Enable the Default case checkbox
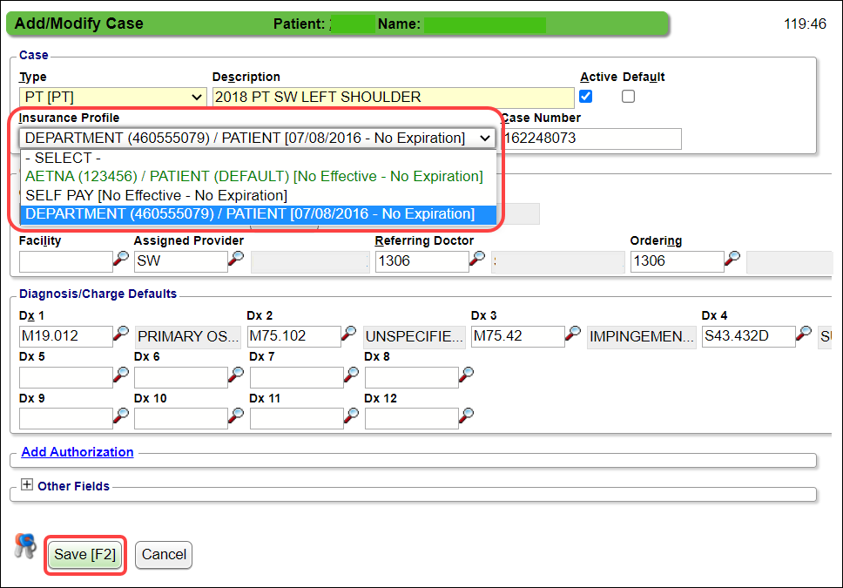The image size is (843, 588). click(x=628, y=97)
